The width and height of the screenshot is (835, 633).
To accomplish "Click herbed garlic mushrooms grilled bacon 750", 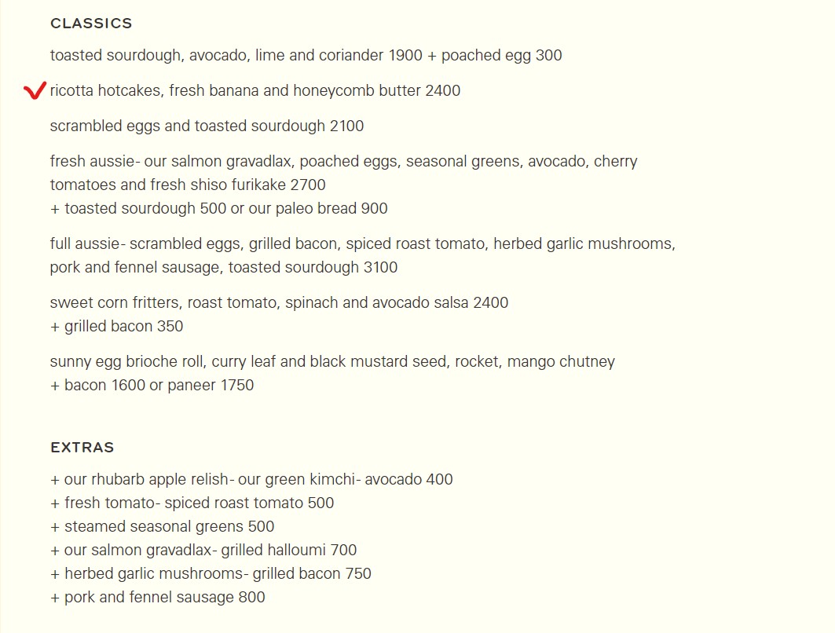I will (211, 573).
